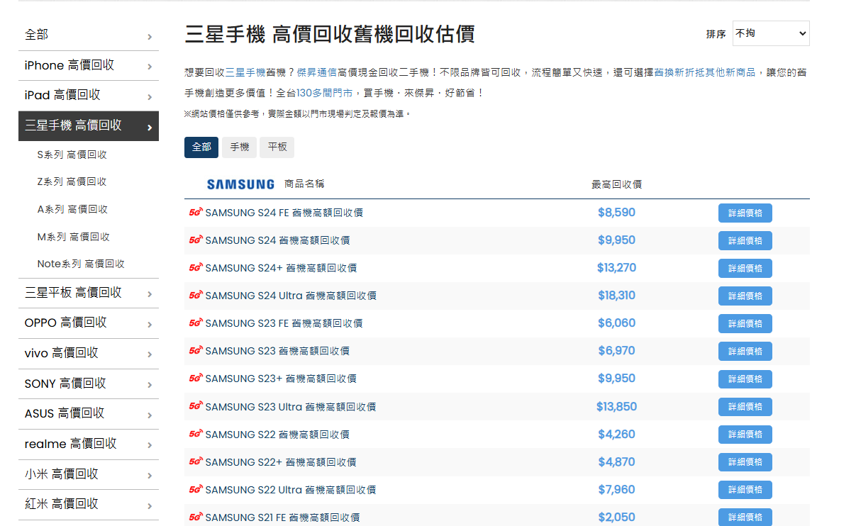856x526 pixels.
Task: Click 詳細價格 for SAMSUNG S23 at $6,970
Action: pyautogui.click(x=745, y=351)
